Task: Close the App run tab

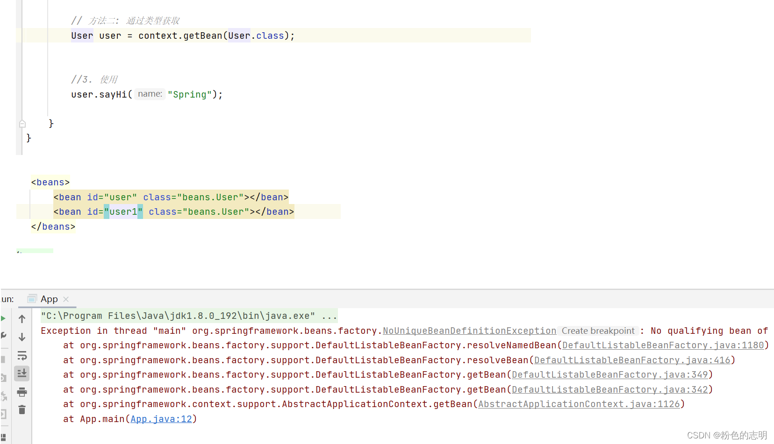Action: (66, 299)
